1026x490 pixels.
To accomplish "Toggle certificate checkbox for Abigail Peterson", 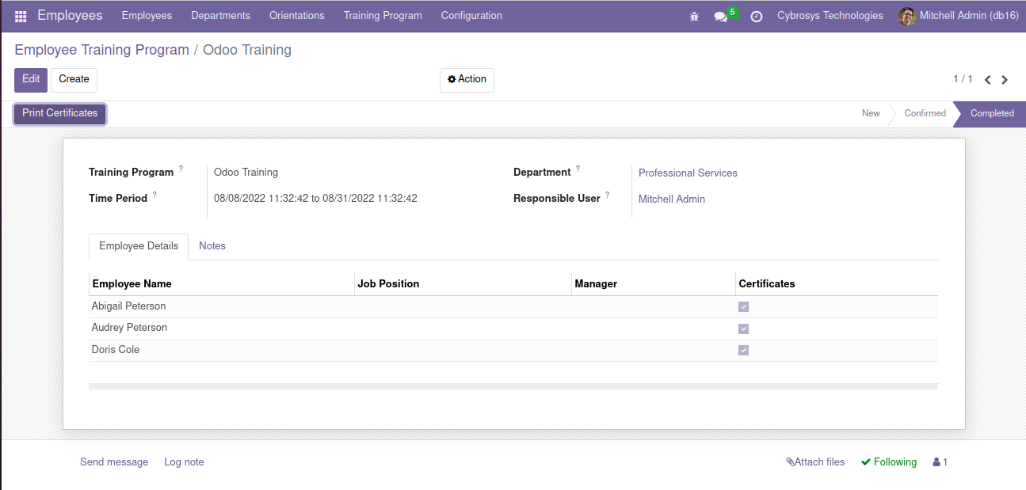I will pos(743,307).
